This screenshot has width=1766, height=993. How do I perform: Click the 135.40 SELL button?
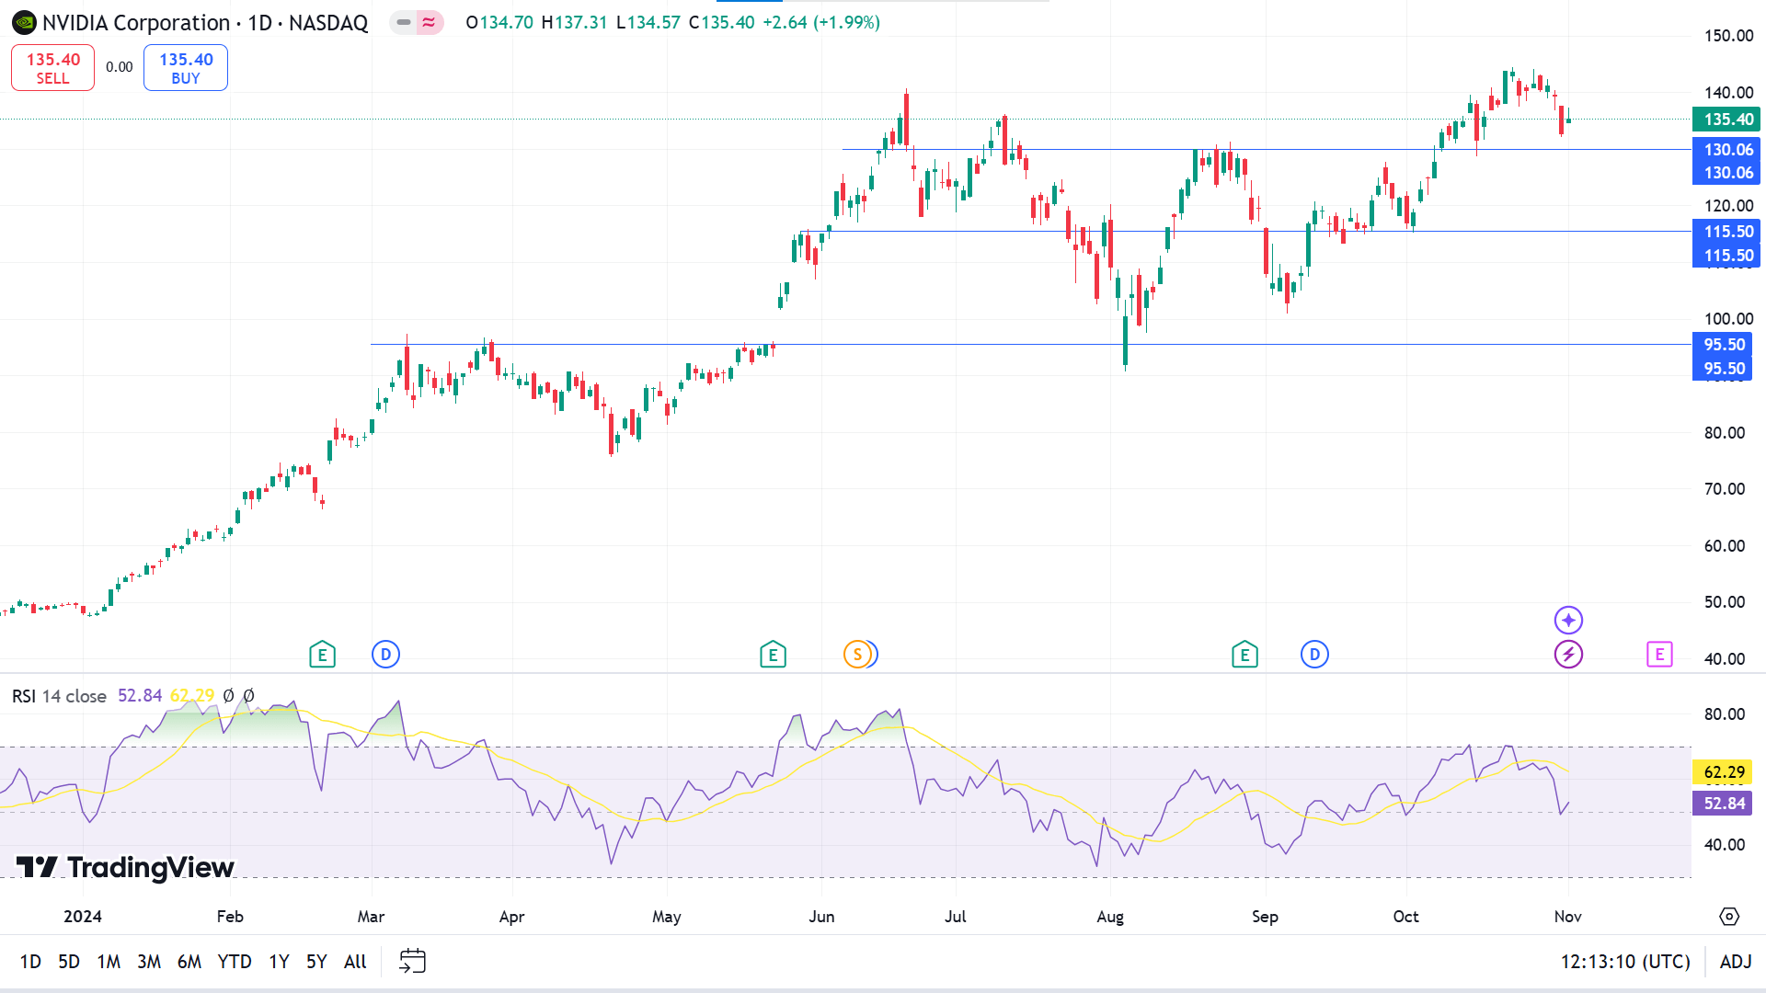(x=52, y=67)
